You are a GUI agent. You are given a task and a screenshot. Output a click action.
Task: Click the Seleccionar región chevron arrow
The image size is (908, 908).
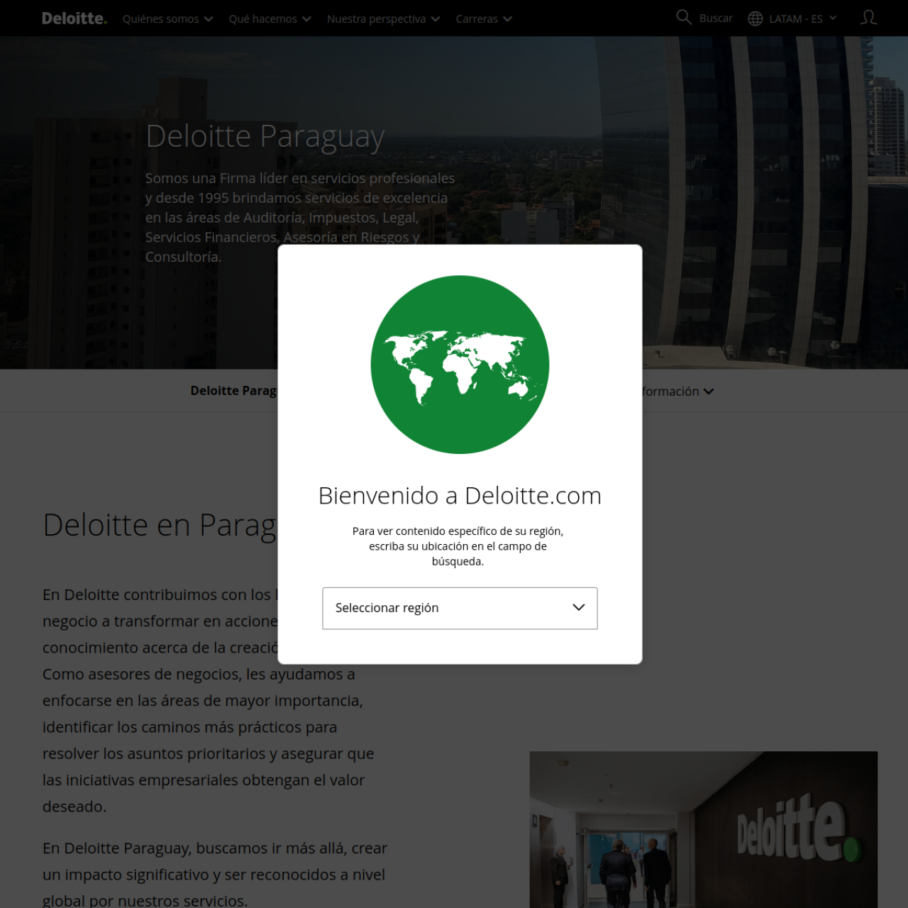(x=579, y=607)
